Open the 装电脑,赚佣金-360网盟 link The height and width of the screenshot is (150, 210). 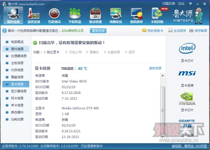(x=189, y=146)
